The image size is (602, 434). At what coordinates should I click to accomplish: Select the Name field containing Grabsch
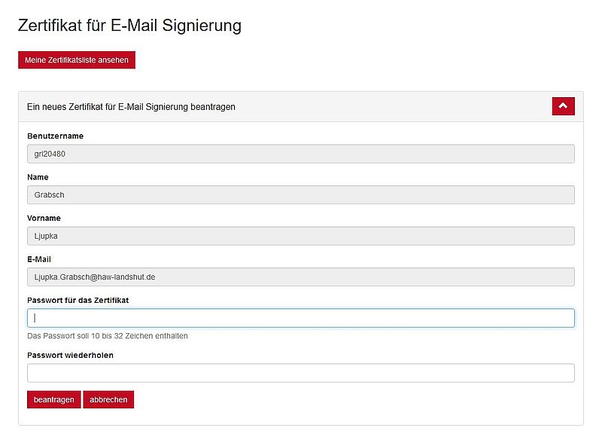[300, 195]
